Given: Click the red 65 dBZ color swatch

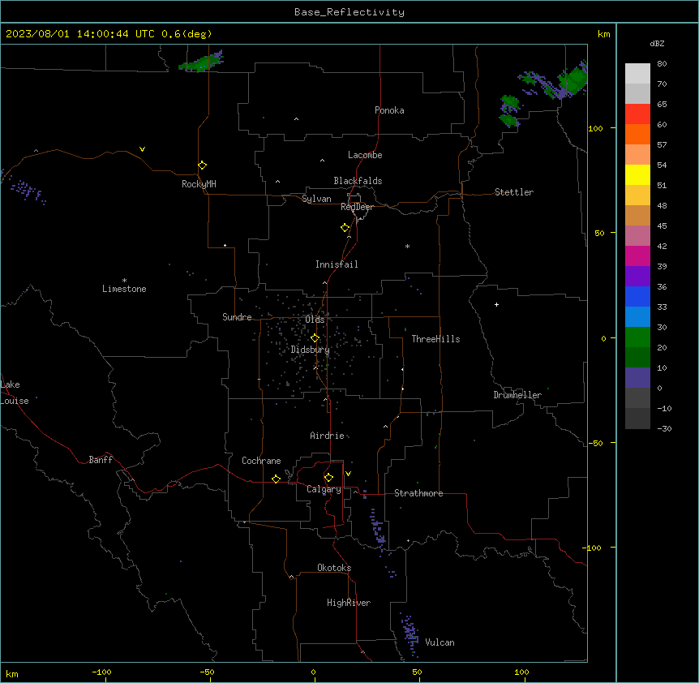Looking at the screenshot, I should click(637, 114).
